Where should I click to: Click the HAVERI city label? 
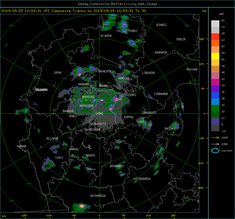tap(91, 155)
